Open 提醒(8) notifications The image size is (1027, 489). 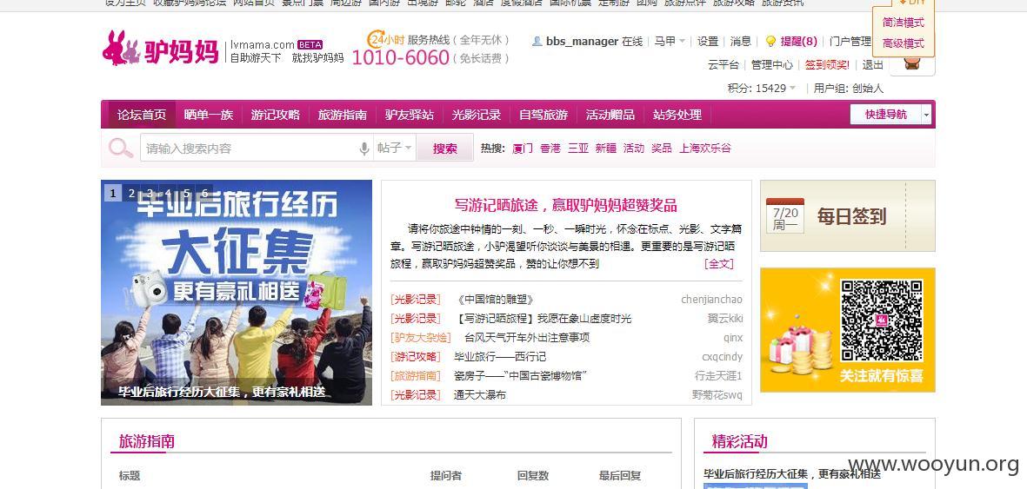coord(799,41)
